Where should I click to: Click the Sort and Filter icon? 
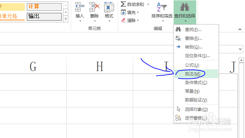[162, 7]
